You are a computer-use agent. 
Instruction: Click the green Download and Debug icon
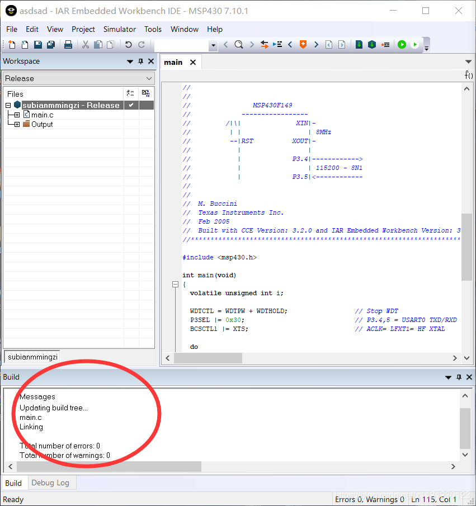(402, 45)
